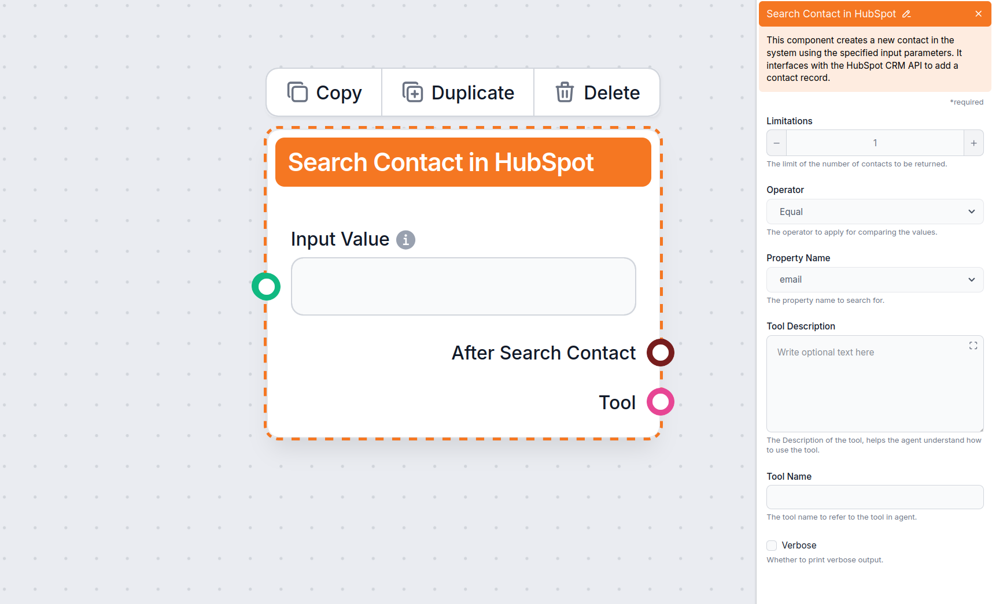Open the Property Name dropdown showing email
Image resolution: width=992 pixels, height=604 pixels.
point(874,279)
